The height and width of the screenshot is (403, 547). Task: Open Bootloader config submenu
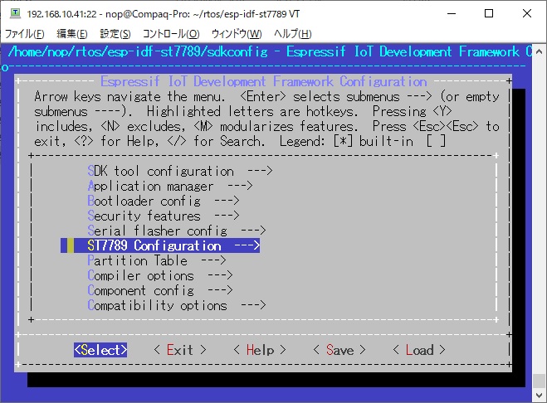[164, 201]
